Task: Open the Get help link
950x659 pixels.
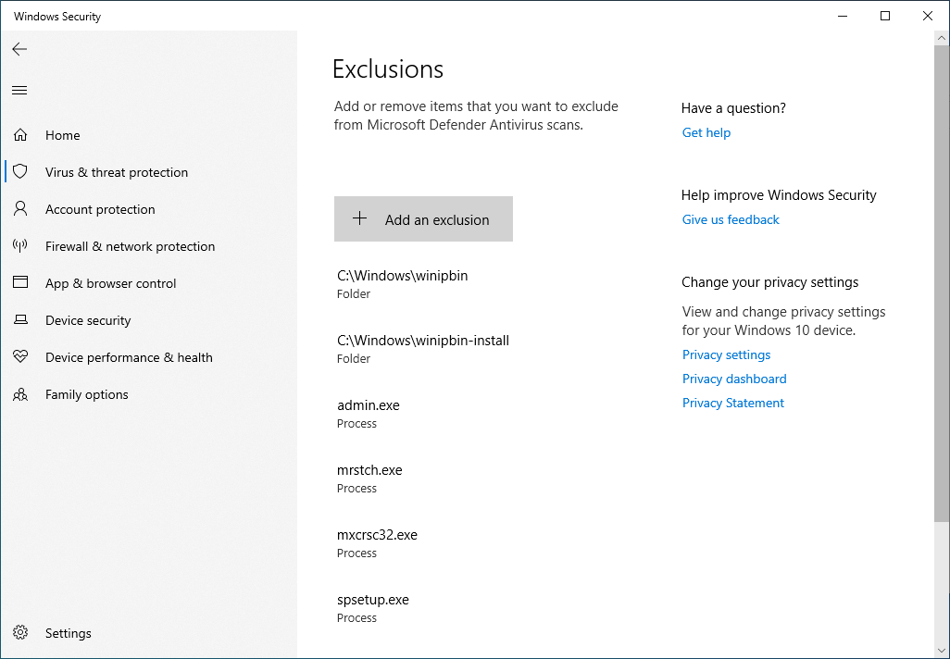Action: click(x=706, y=132)
